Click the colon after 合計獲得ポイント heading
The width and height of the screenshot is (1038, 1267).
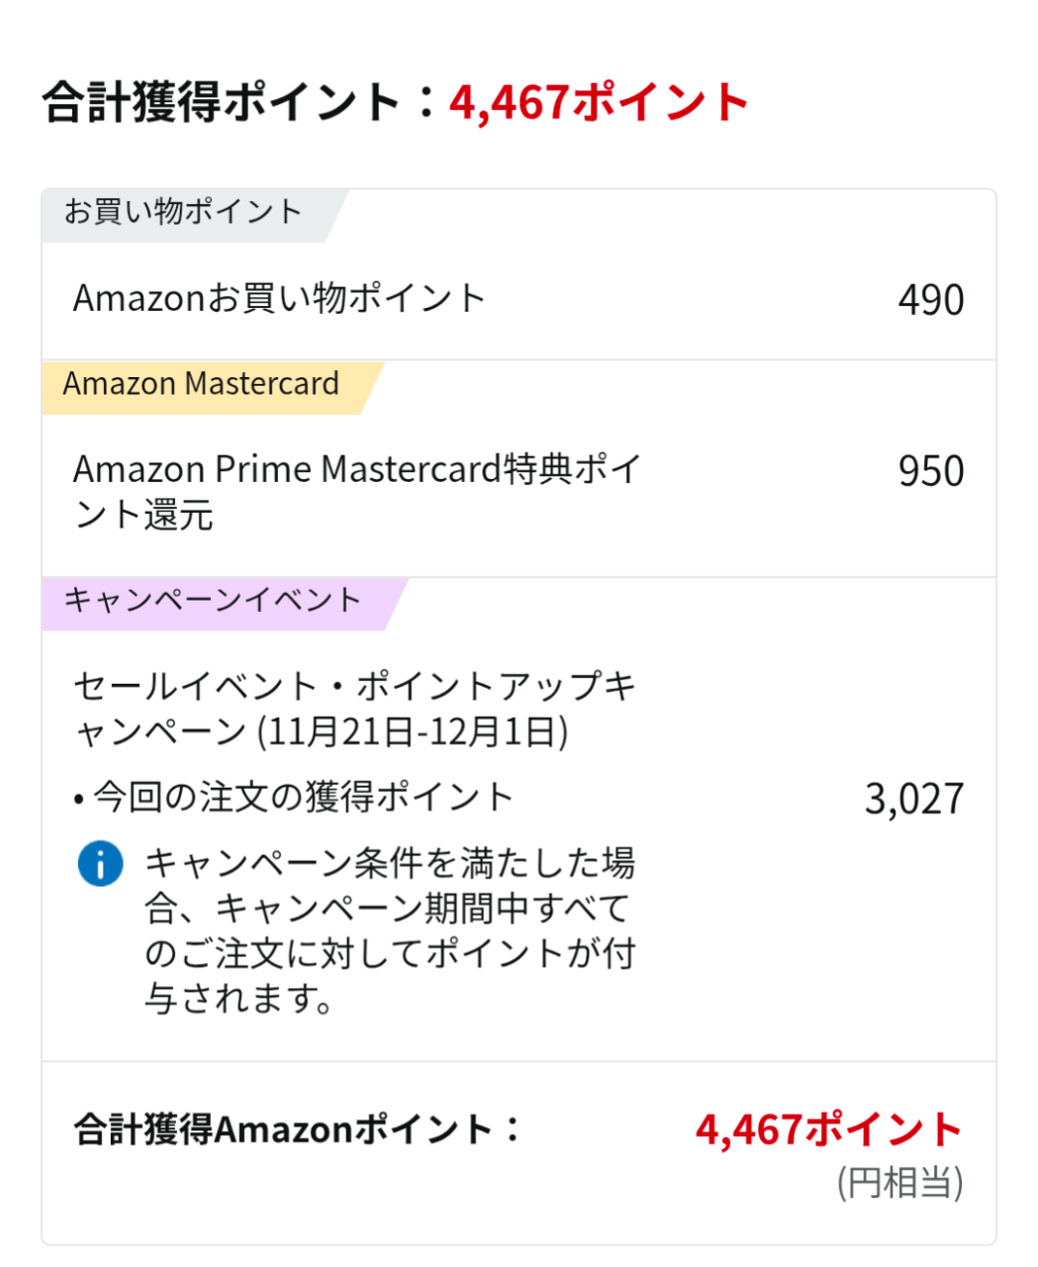tap(425, 103)
